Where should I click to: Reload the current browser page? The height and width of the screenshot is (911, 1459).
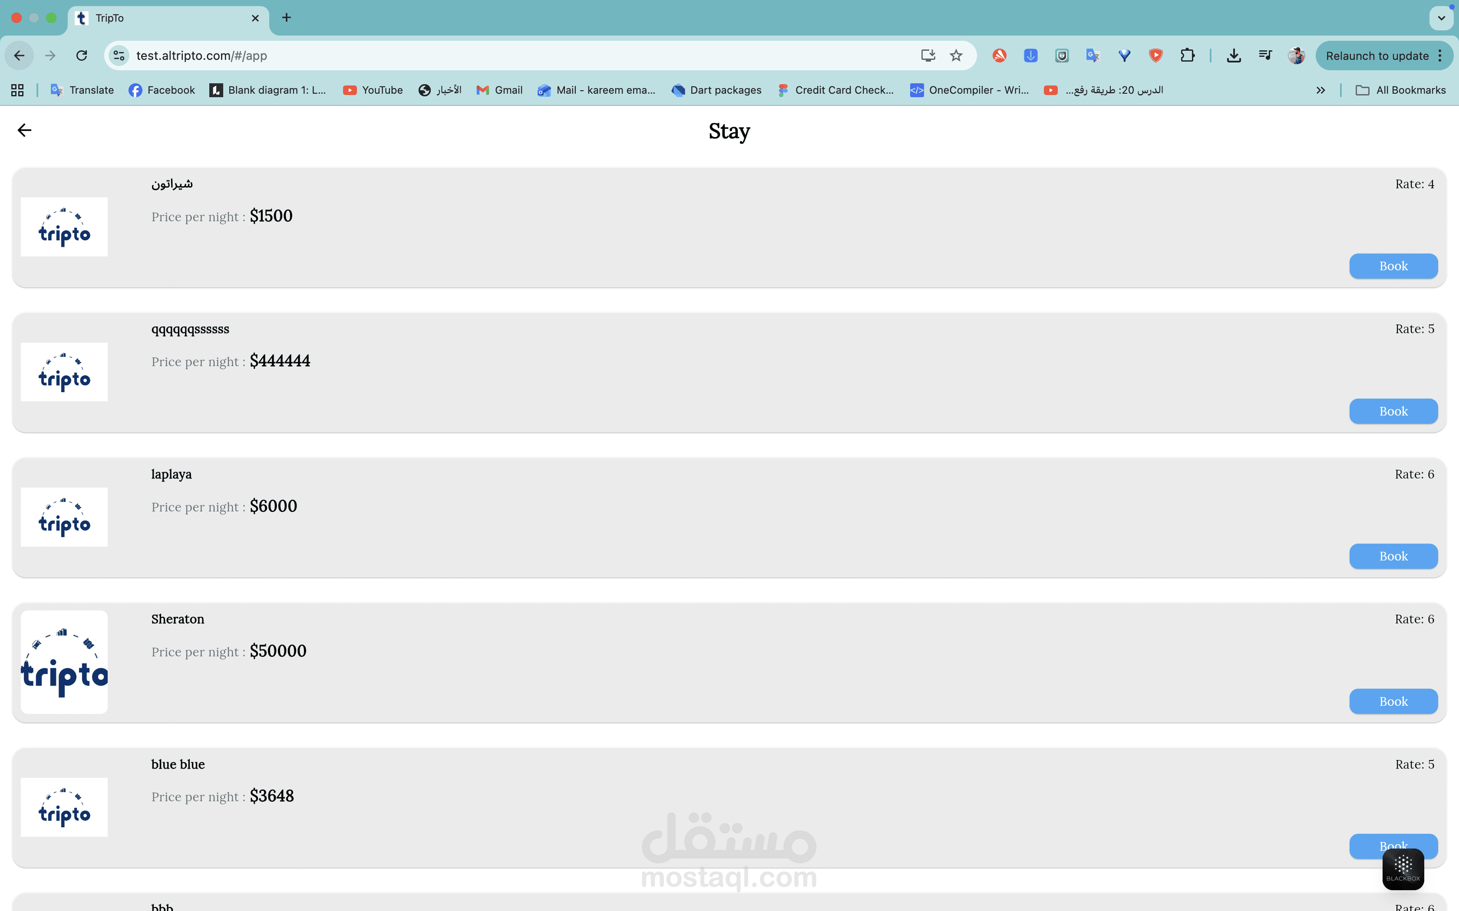click(81, 56)
